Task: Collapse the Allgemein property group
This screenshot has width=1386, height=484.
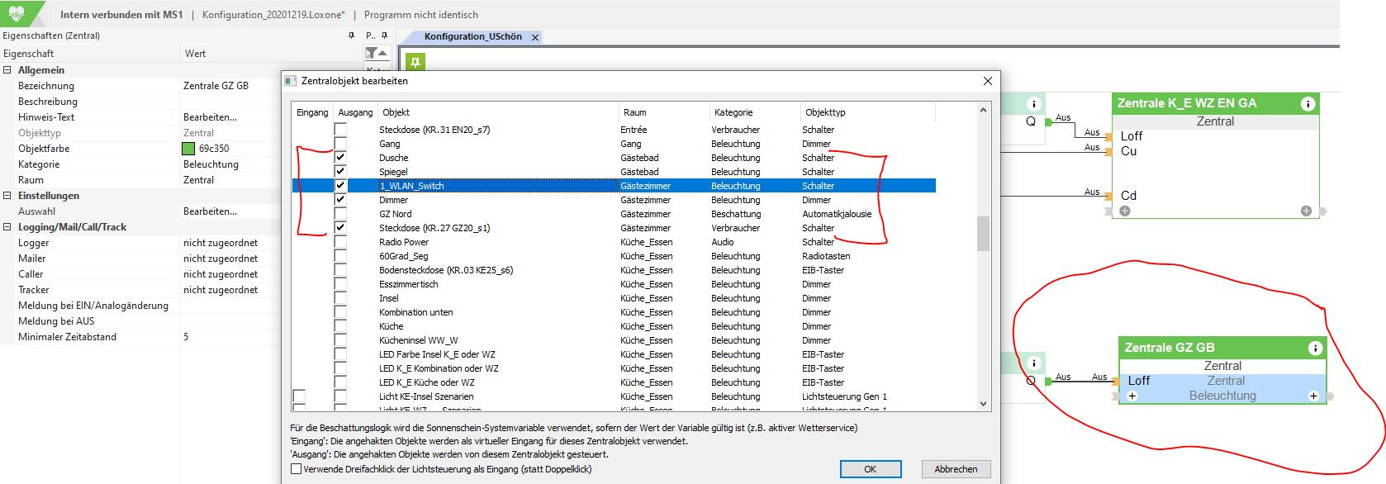Action: [7, 70]
